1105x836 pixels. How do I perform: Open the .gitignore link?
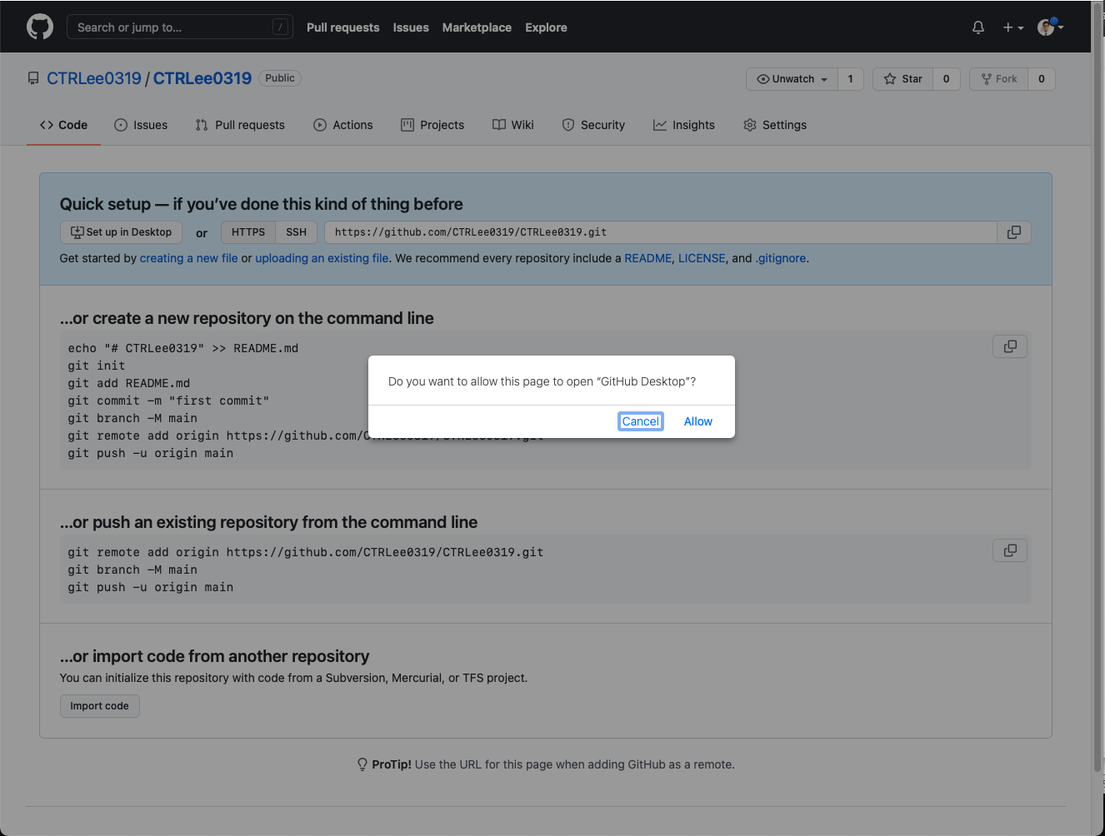click(781, 258)
